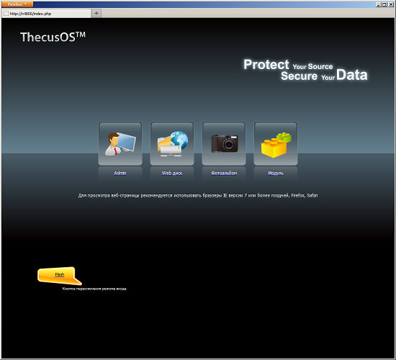The image size is (396, 360).
Task: Click the login mode switch caption under Flash
Action: tap(94, 289)
